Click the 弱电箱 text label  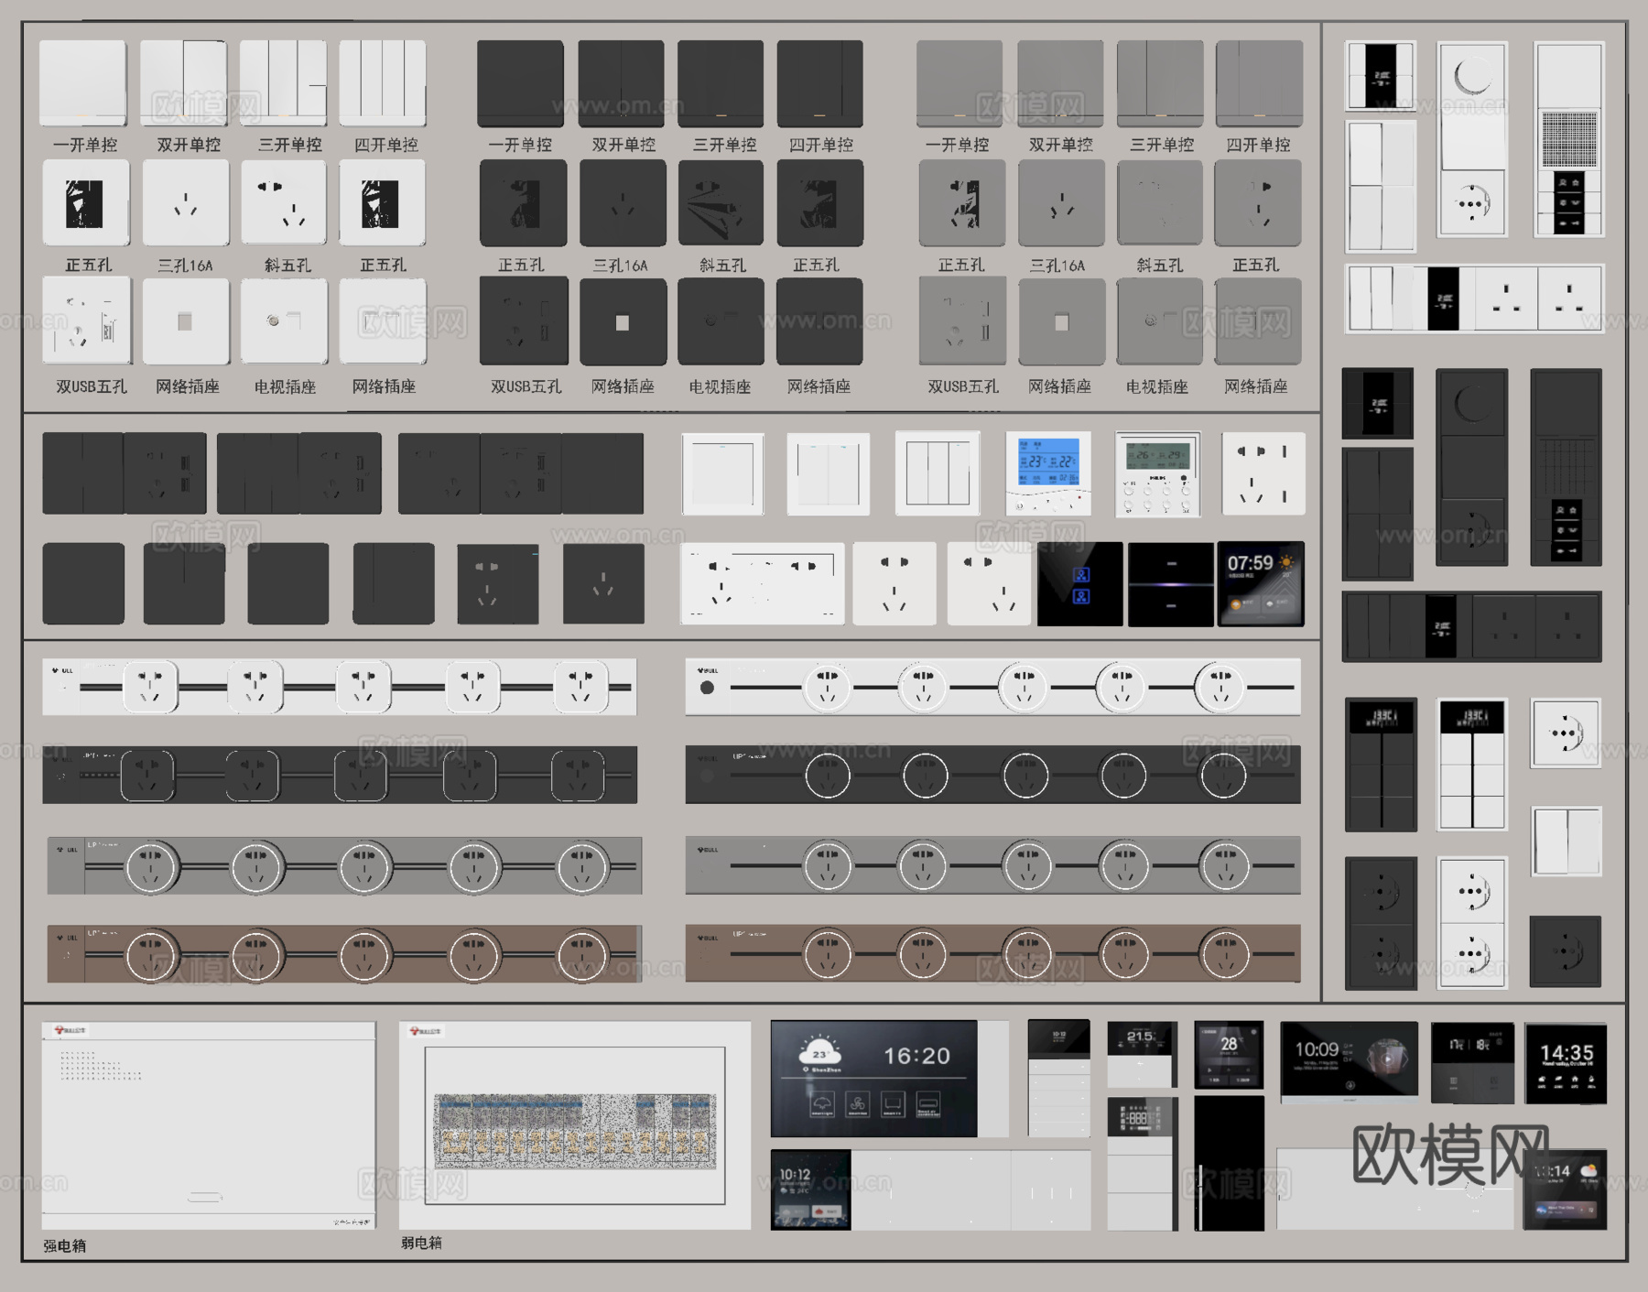(x=421, y=1243)
